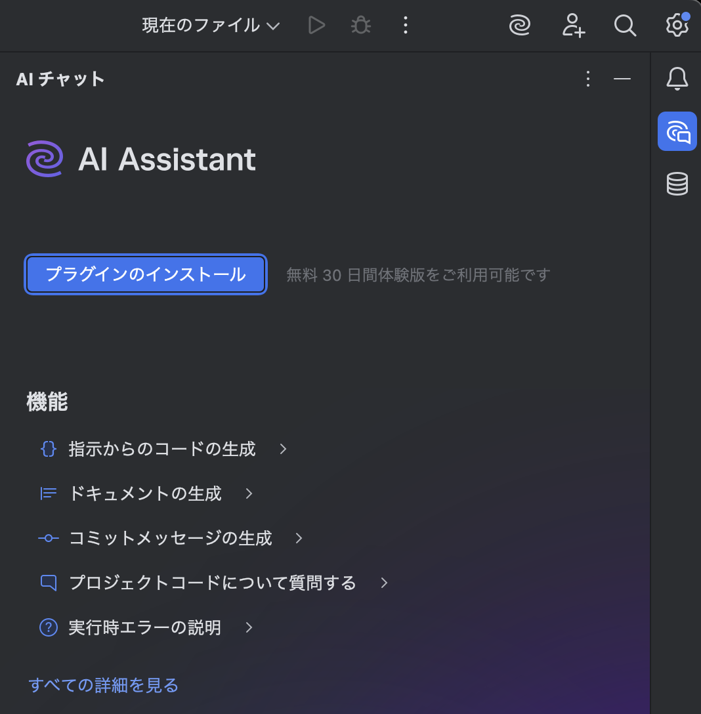Image resolution: width=701 pixels, height=714 pixels.
Task: Toggle the AI chat tool window sidebar icon
Action: coord(677,131)
